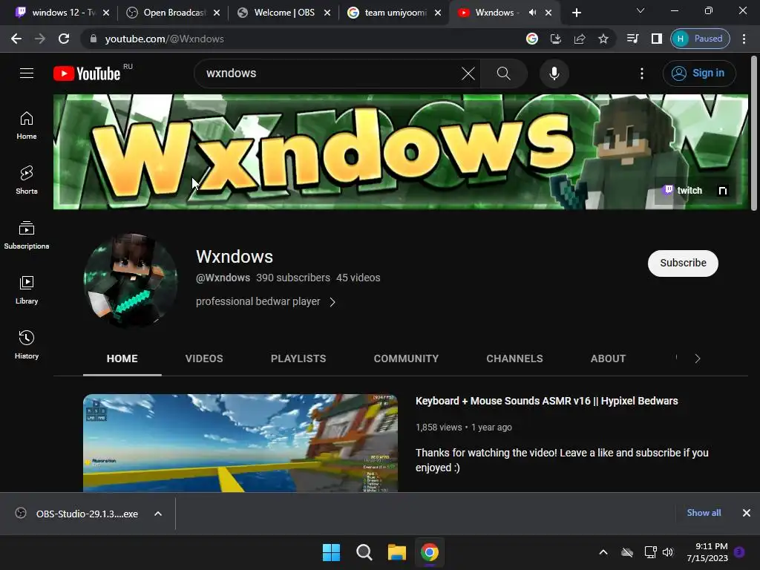The height and width of the screenshot is (570, 760).
Task: Go to the YouTube logo homepage
Action: (x=88, y=73)
